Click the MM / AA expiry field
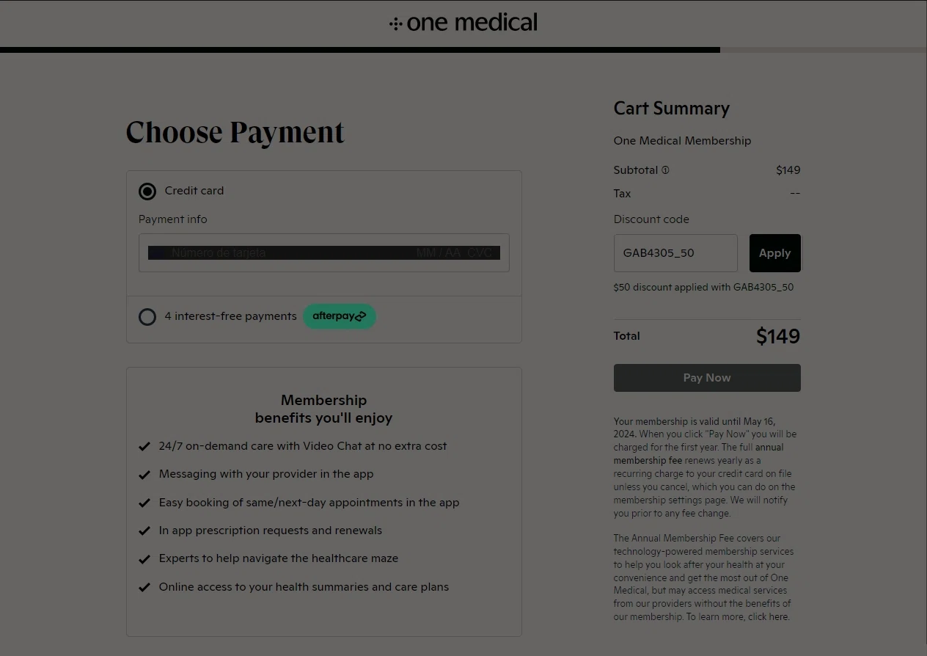This screenshot has width=927, height=656. click(438, 253)
